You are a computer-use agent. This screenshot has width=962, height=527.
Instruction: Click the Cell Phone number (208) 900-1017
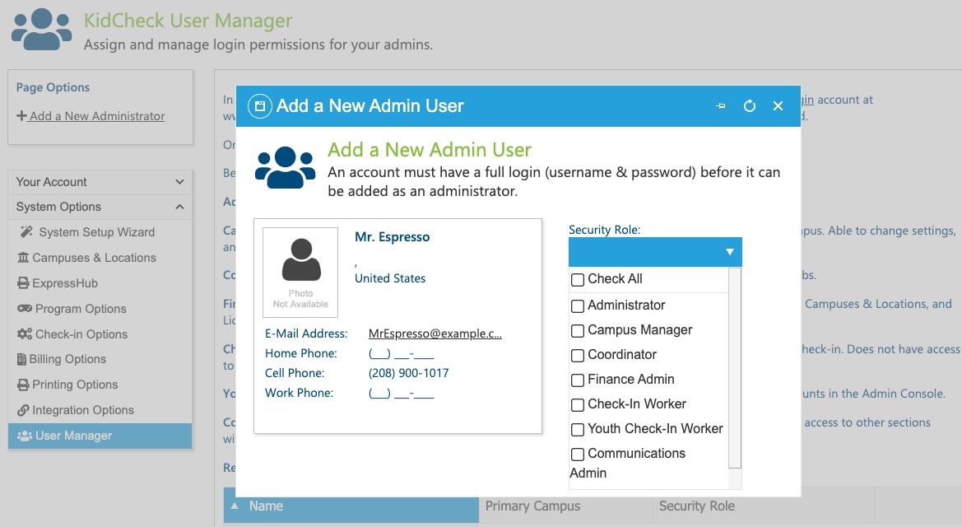pyautogui.click(x=409, y=373)
